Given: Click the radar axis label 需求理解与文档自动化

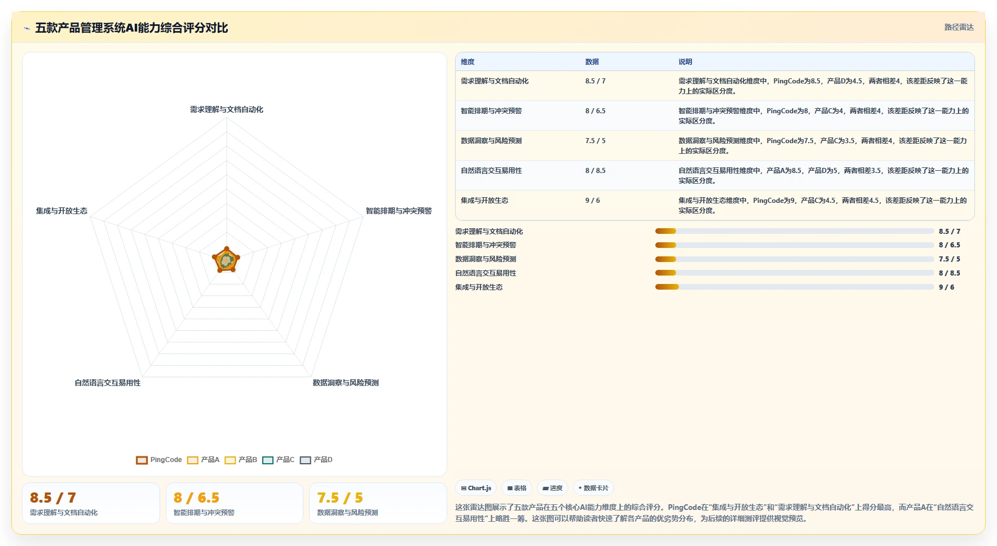Looking at the screenshot, I should (227, 109).
